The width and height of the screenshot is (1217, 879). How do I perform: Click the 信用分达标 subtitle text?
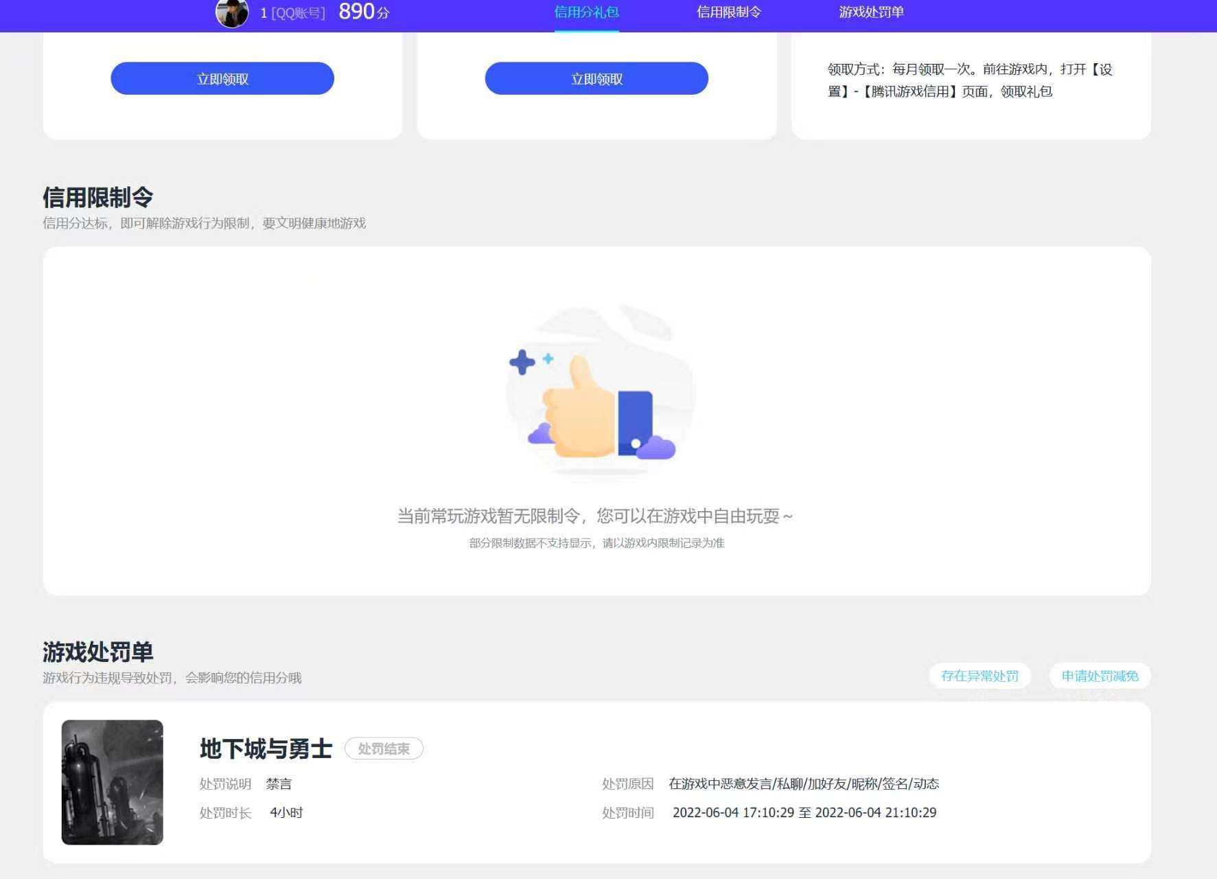205,223
